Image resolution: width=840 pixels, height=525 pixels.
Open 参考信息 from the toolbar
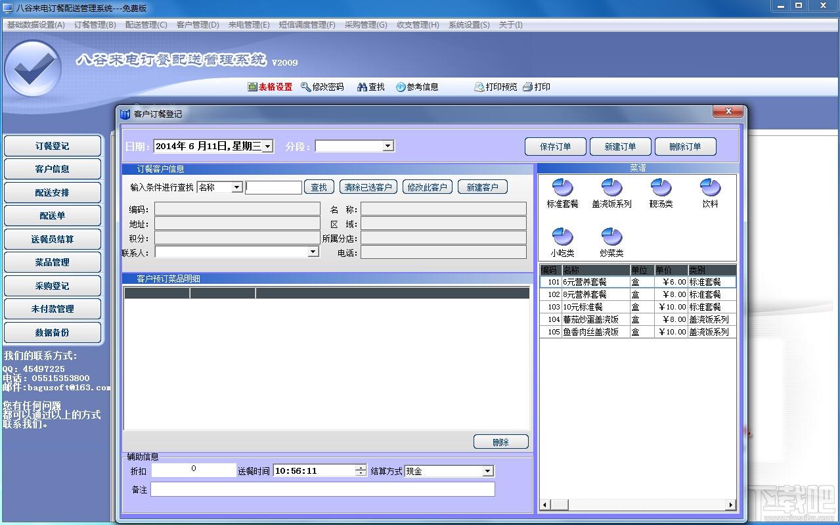(x=417, y=87)
